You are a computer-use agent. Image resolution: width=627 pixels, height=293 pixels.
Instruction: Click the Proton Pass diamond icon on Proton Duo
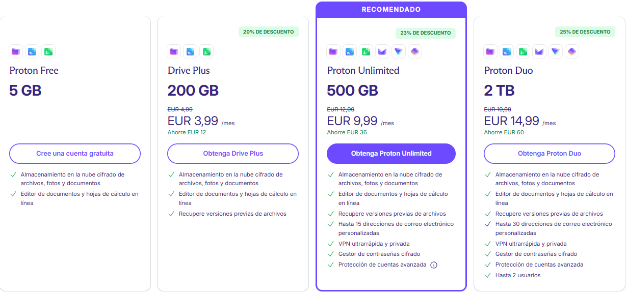tap(571, 51)
